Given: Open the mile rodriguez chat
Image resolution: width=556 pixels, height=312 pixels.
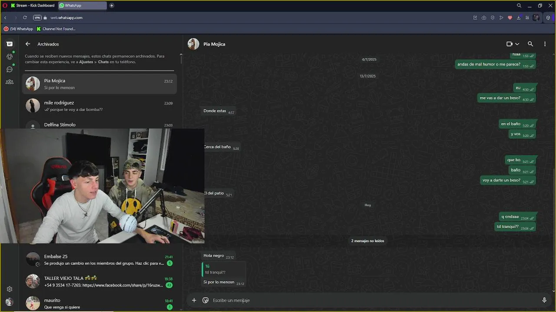Looking at the screenshot, I should (x=99, y=106).
